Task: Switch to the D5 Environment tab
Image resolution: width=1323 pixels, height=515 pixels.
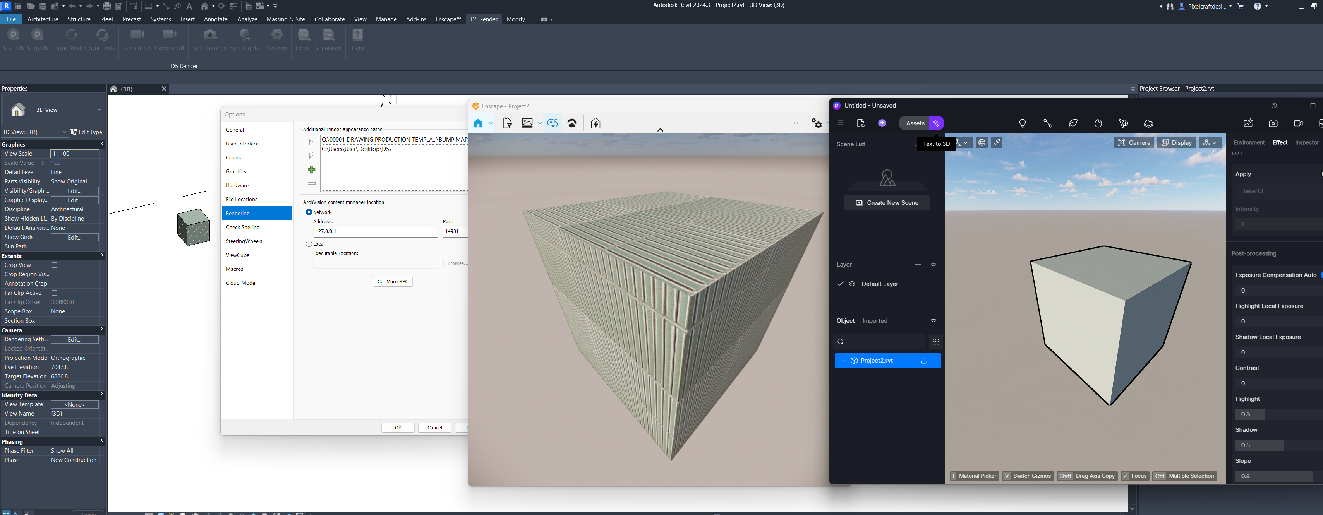Action: tap(1249, 142)
